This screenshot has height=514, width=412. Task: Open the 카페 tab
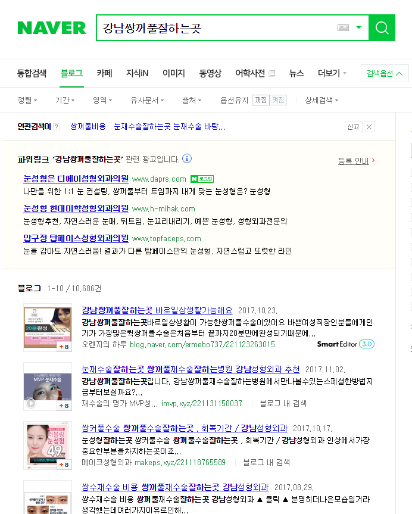(105, 73)
